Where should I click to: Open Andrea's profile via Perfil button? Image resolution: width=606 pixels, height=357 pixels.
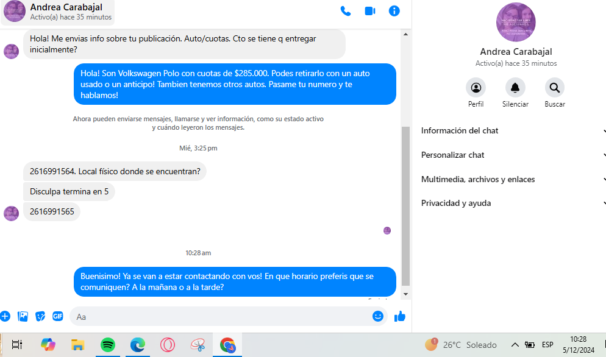point(476,88)
